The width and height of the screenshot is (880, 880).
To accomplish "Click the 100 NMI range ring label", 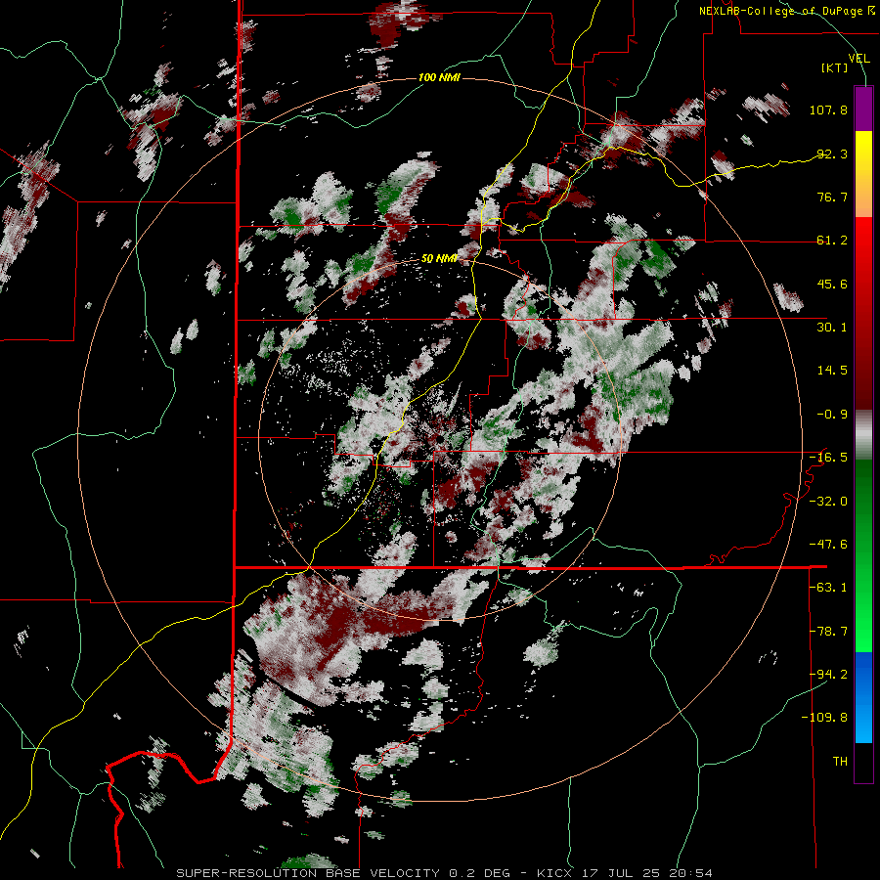I will 439,77.
